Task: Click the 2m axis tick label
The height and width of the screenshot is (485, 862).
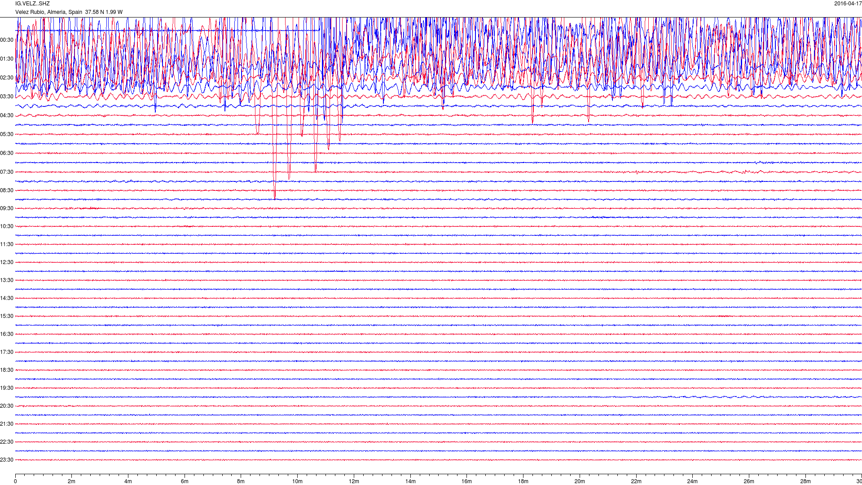Action: coord(72,481)
